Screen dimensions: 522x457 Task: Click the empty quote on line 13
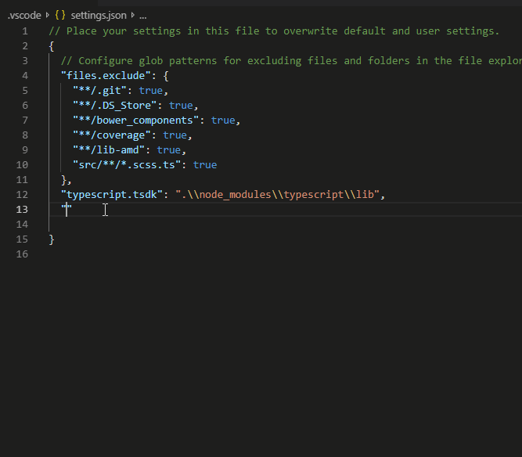point(67,209)
